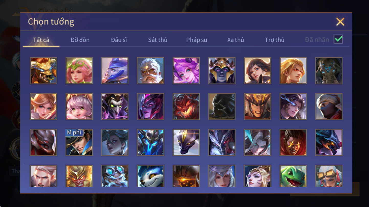Select the purple-haired girl with horns
This screenshot has height=207, width=369.
coord(186,71)
